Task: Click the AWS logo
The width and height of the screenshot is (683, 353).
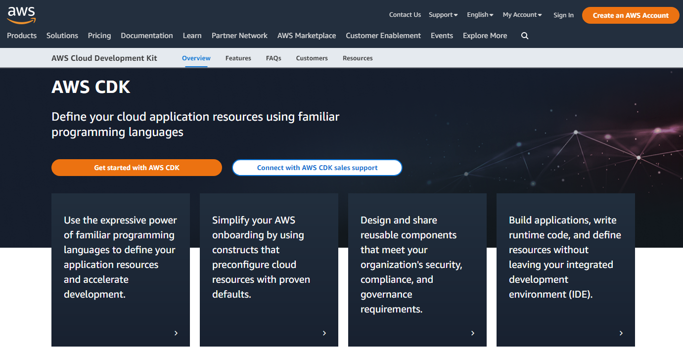Action: [x=21, y=13]
